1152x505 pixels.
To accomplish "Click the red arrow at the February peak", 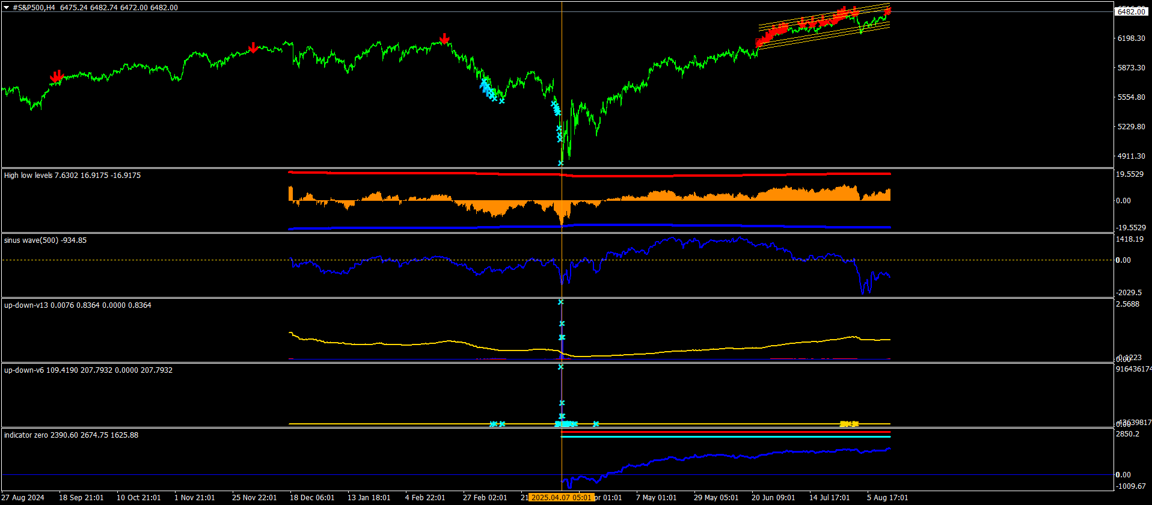I will coord(444,39).
